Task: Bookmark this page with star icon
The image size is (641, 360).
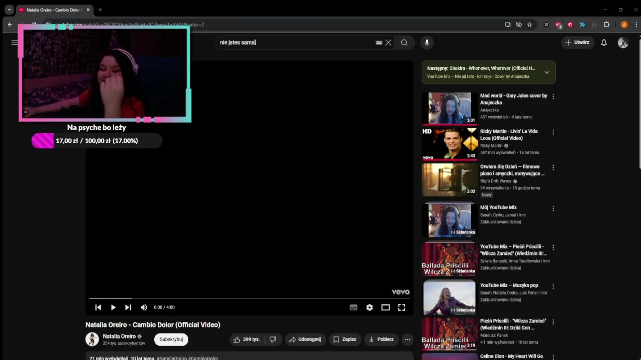Action: [x=529, y=24]
